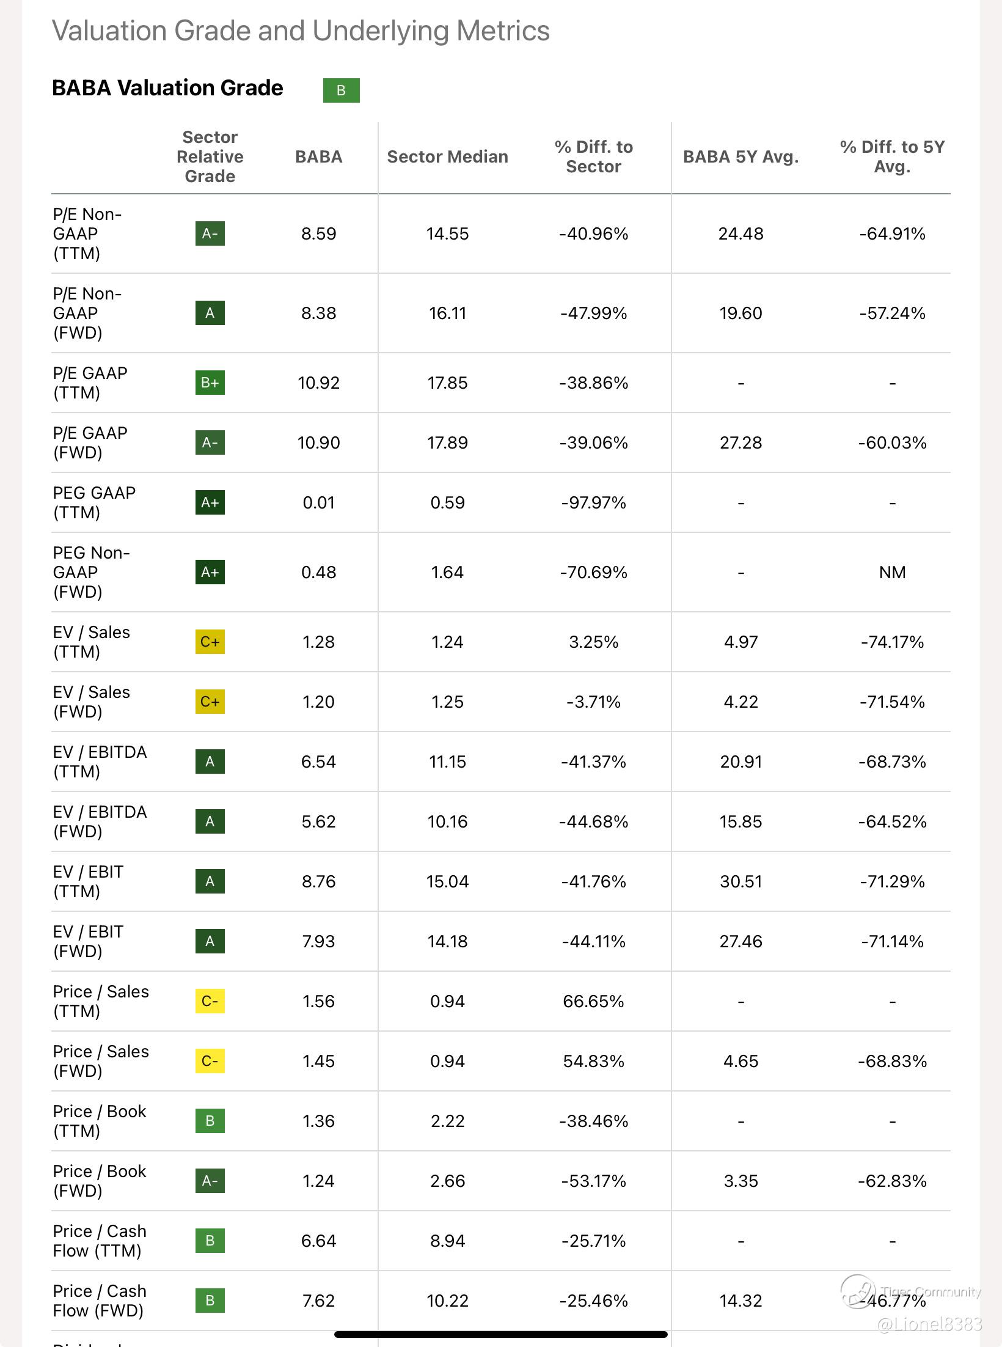Tap the @Lionel8383 username watermark
This screenshot has width=1002, height=1347.
click(929, 1324)
